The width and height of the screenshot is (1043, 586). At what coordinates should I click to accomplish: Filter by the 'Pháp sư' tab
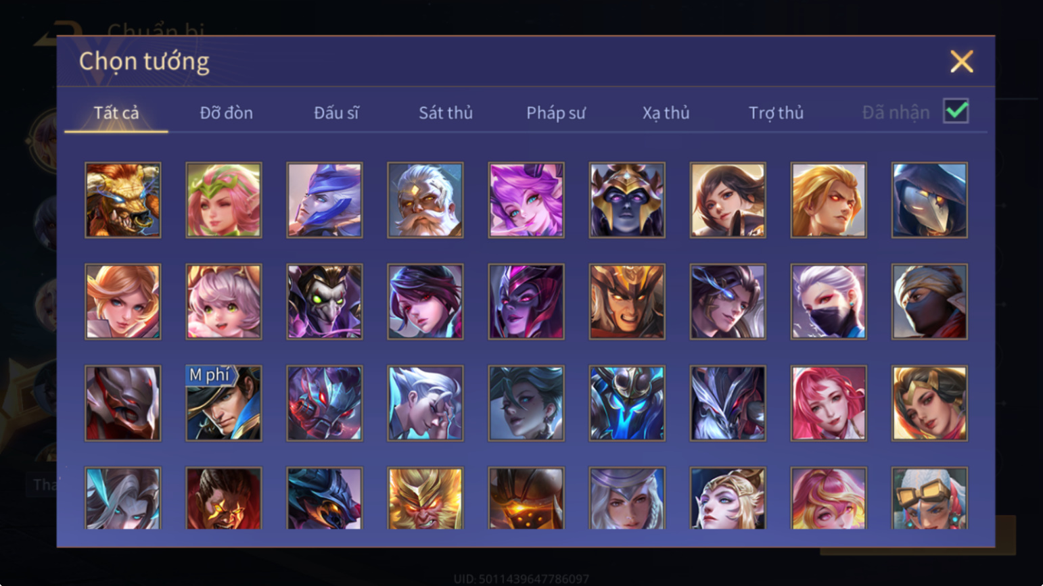click(x=556, y=113)
